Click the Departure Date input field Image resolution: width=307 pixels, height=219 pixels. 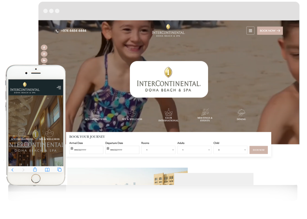122,150
